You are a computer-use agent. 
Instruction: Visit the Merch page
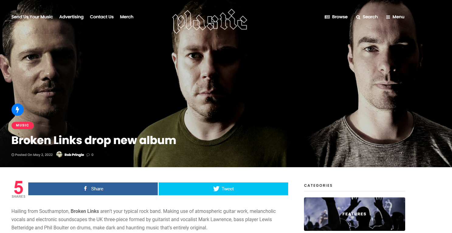click(x=127, y=17)
